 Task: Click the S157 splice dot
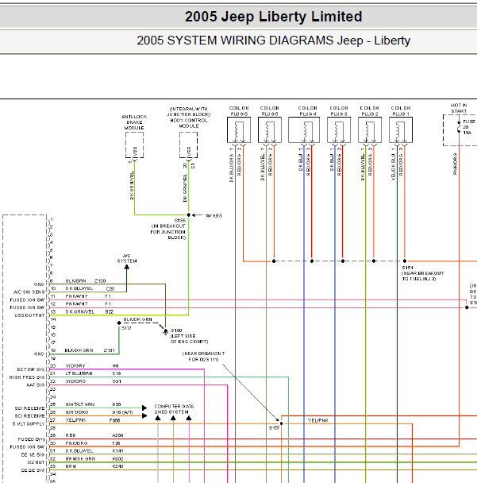(281, 423)
